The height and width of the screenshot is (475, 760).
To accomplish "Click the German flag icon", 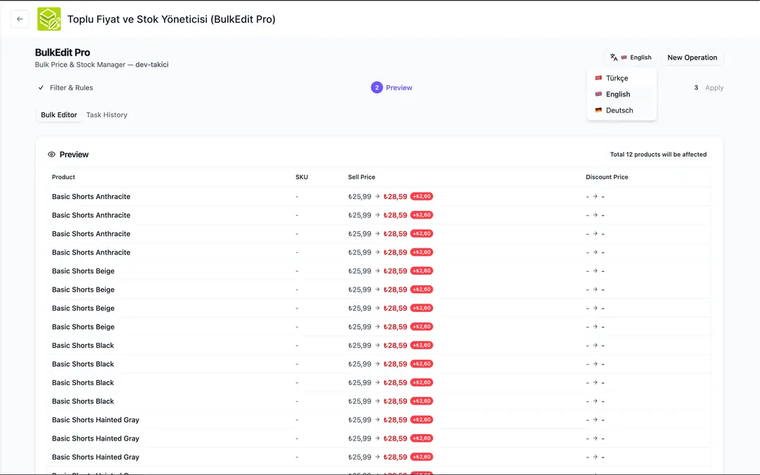I will coord(598,110).
